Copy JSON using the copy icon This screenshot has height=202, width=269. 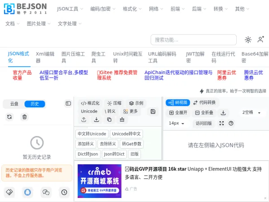pyautogui.click(x=109, y=119)
